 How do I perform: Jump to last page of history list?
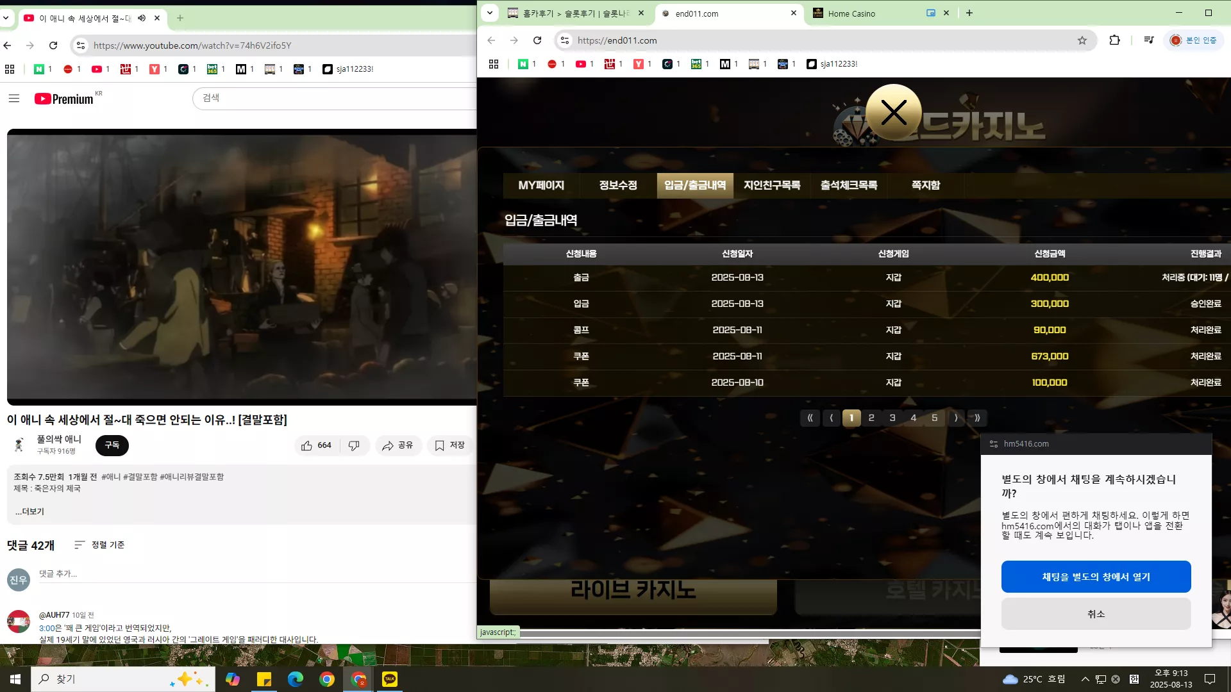pyautogui.click(x=977, y=418)
